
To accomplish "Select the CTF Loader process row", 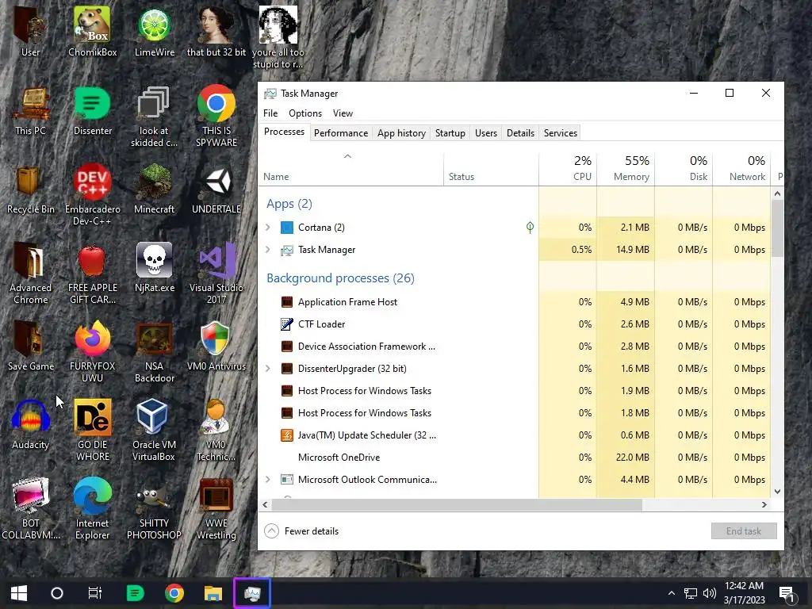I will (x=515, y=324).
